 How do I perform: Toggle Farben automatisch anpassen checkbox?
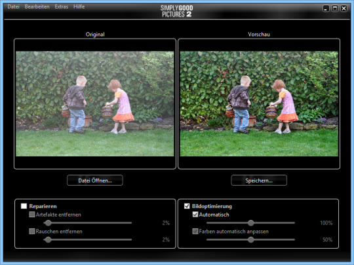coord(195,231)
